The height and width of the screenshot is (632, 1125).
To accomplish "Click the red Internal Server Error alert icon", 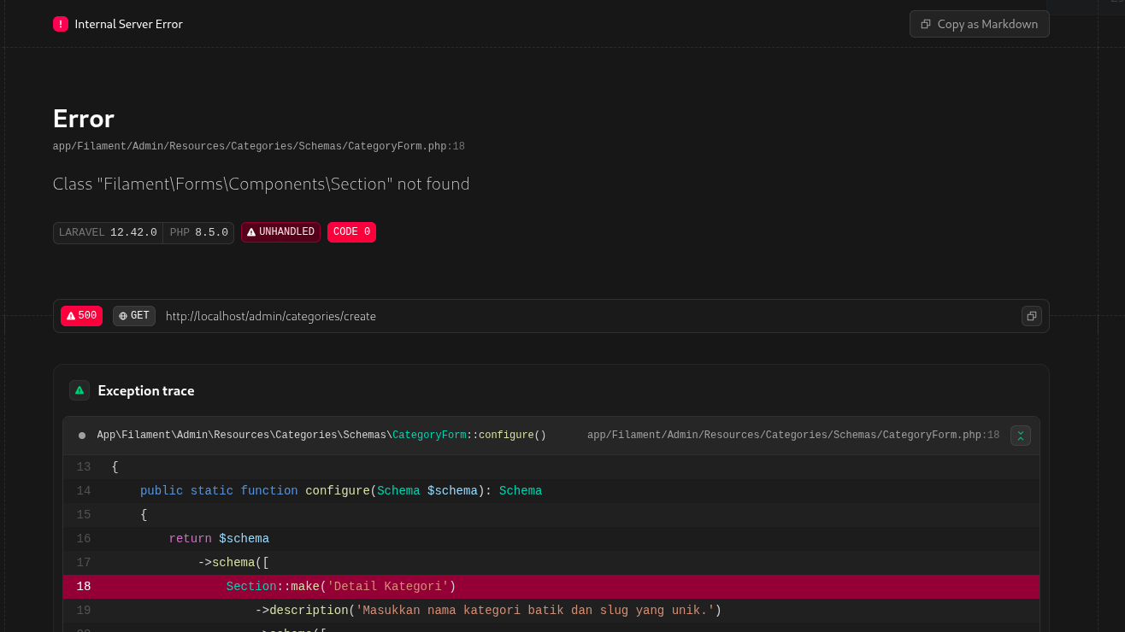I will [x=61, y=24].
